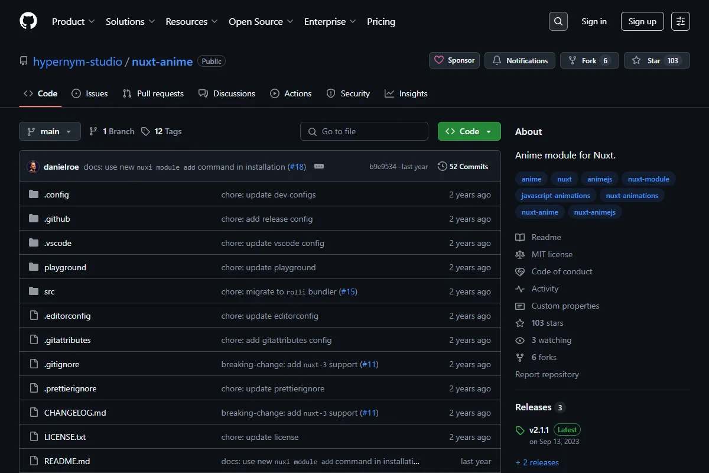Click the Sponsor heart button
The width and height of the screenshot is (709, 473).
tap(454, 60)
